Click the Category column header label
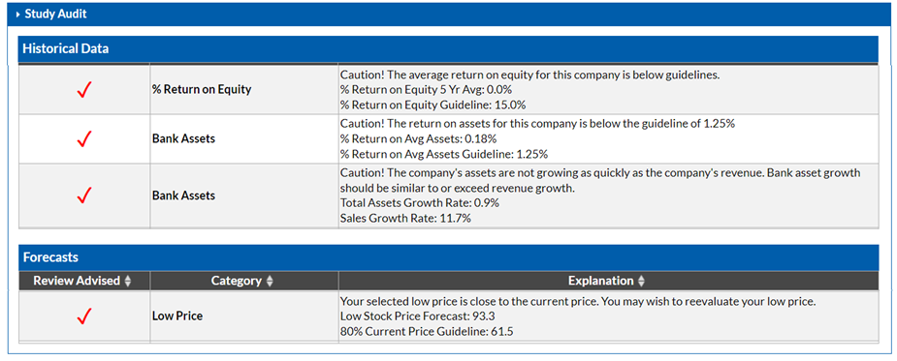The width and height of the screenshot is (897, 361). pos(237,281)
